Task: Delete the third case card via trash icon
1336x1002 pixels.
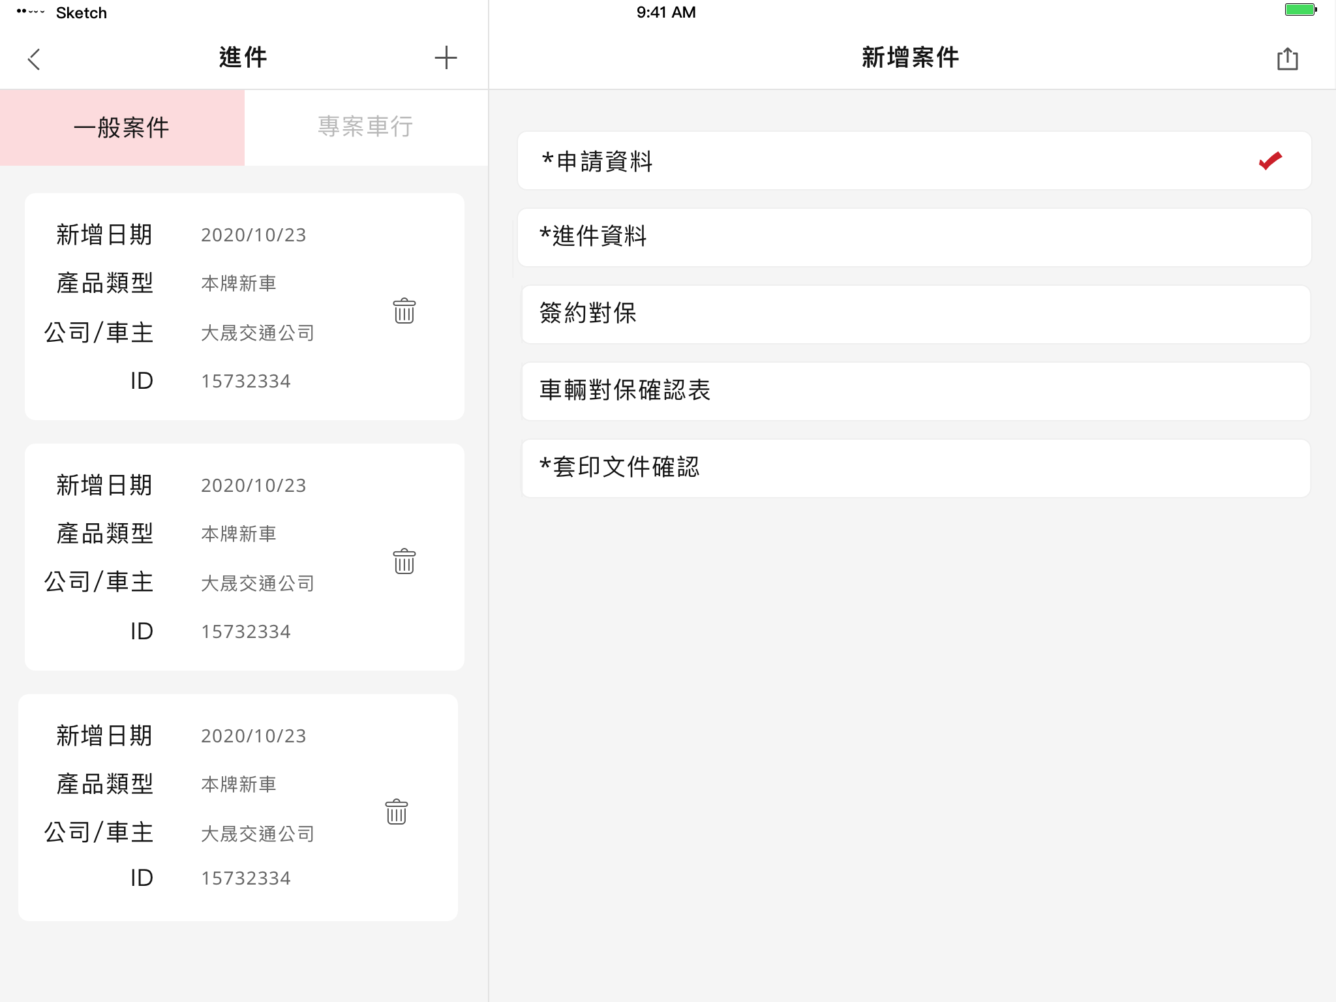Action: coord(397,812)
